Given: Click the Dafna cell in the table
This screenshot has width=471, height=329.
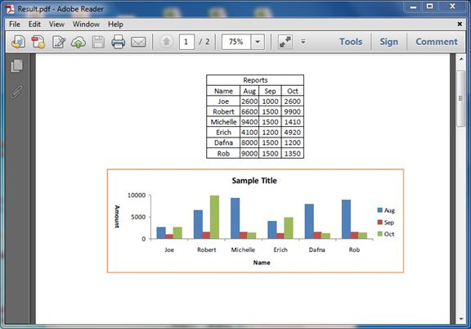Looking at the screenshot, I should pos(223,142).
